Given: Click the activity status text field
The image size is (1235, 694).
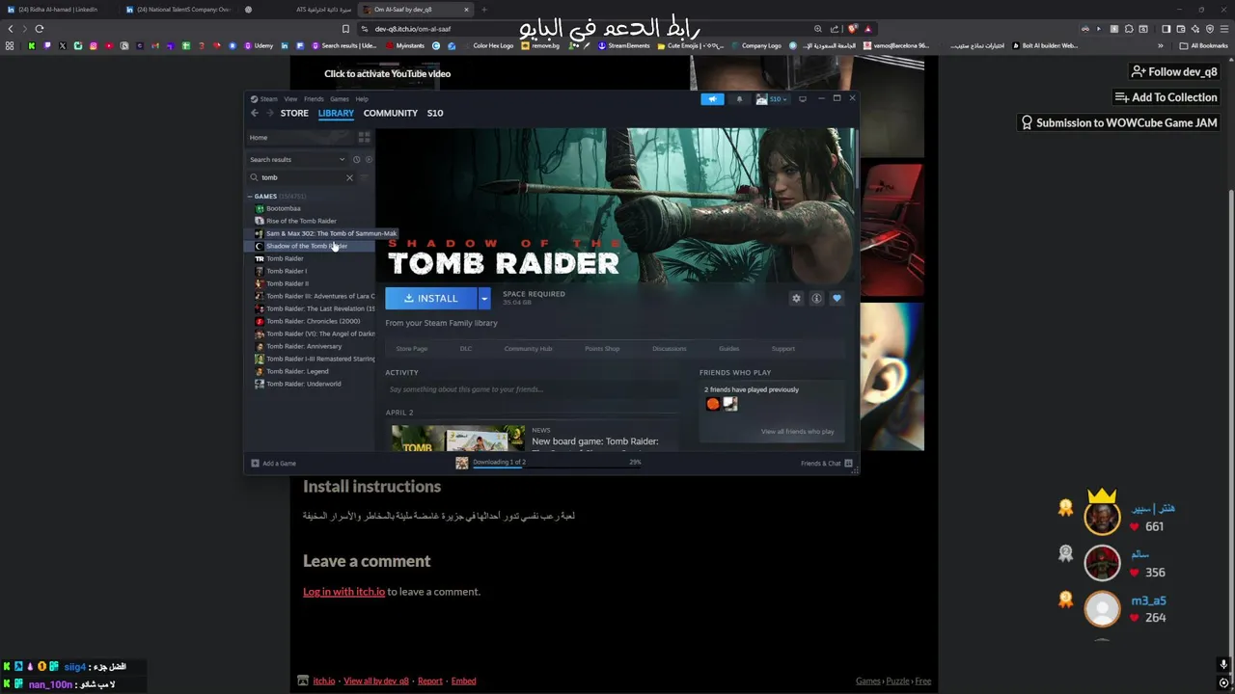Looking at the screenshot, I should tap(531, 389).
